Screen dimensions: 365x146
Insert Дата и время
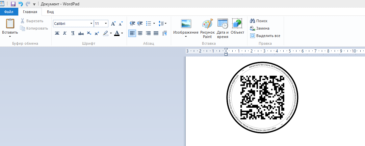tap(223, 29)
